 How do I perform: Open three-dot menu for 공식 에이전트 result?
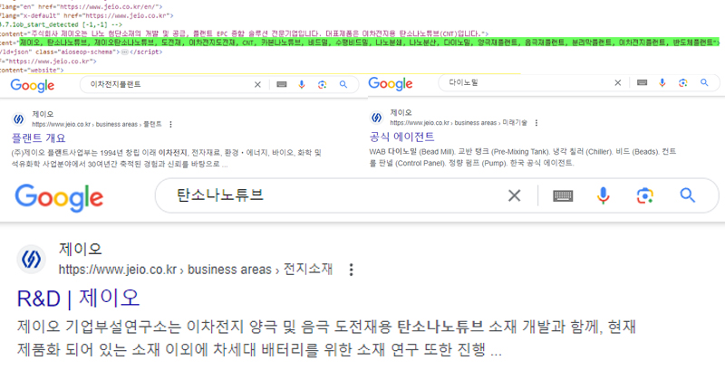[x=536, y=123]
